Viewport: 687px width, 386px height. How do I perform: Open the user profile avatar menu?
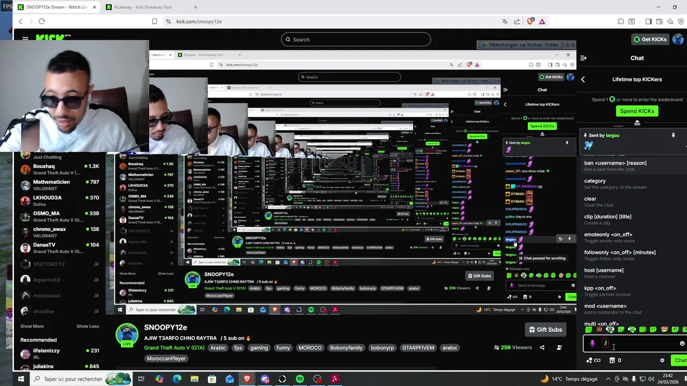click(x=678, y=39)
